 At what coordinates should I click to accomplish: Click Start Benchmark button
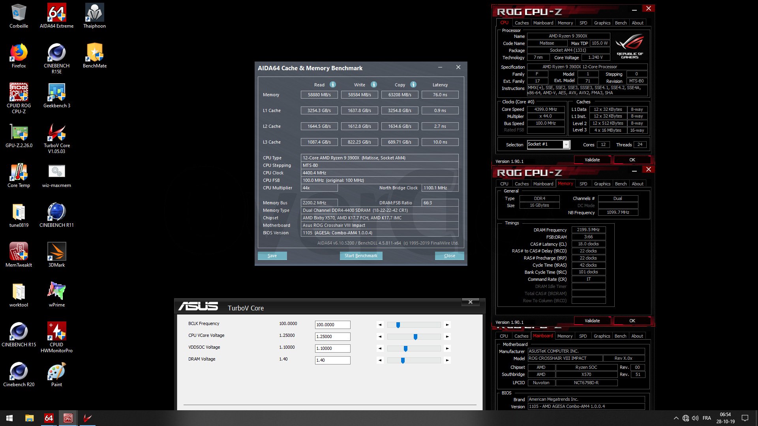click(x=361, y=256)
